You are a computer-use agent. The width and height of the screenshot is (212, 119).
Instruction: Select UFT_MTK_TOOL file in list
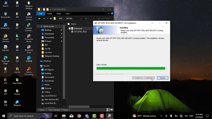pyautogui.click(x=80, y=32)
